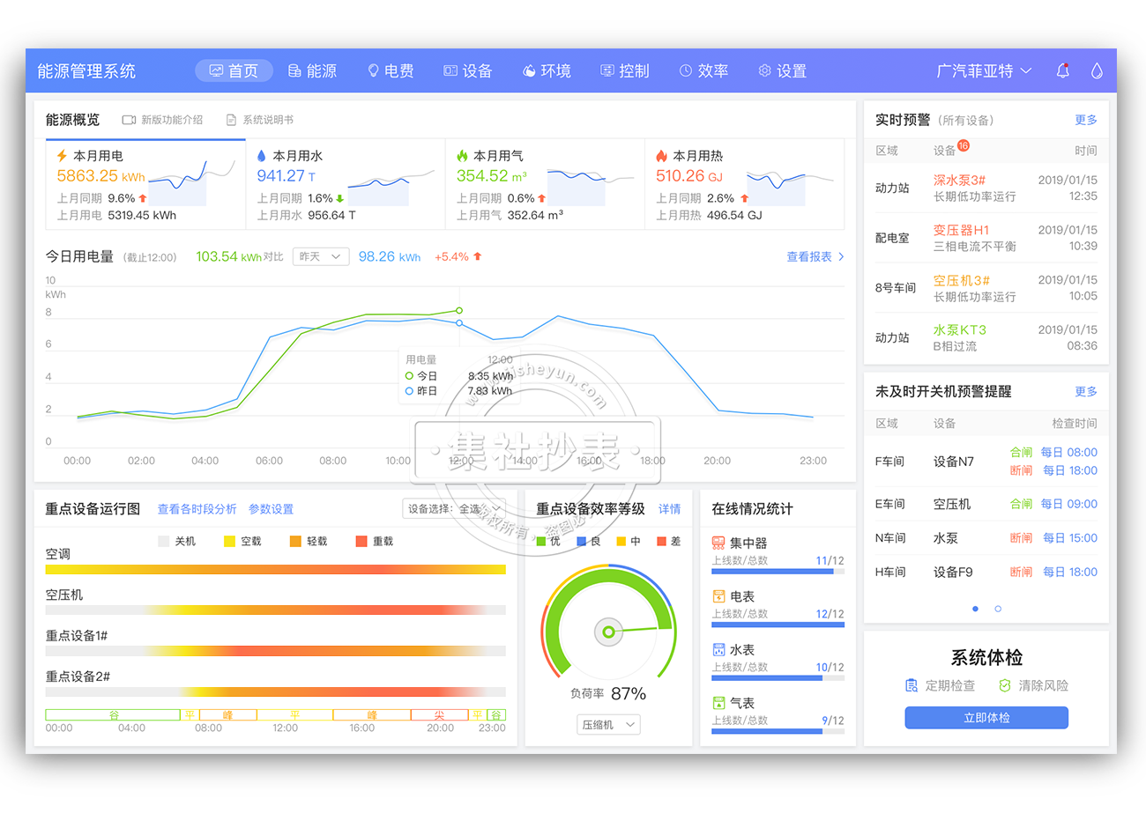Open the 压缩机 selector below the gauge
Image resolution: width=1146 pixels, height=828 pixels.
click(x=607, y=724)
